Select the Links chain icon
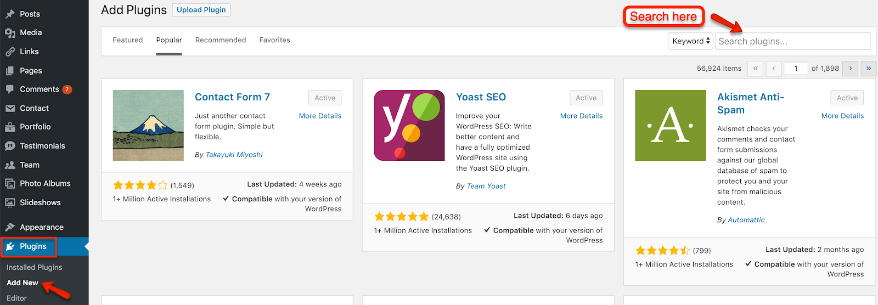This screenshot has height=305, width=878. point(10,52)
